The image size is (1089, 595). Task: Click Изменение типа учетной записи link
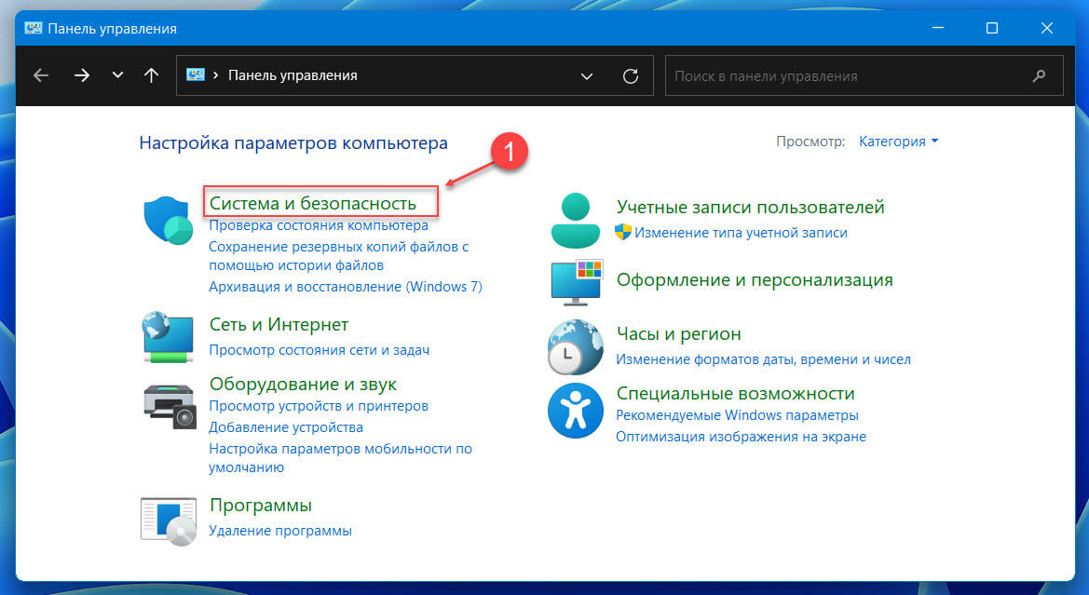point(741,233)
